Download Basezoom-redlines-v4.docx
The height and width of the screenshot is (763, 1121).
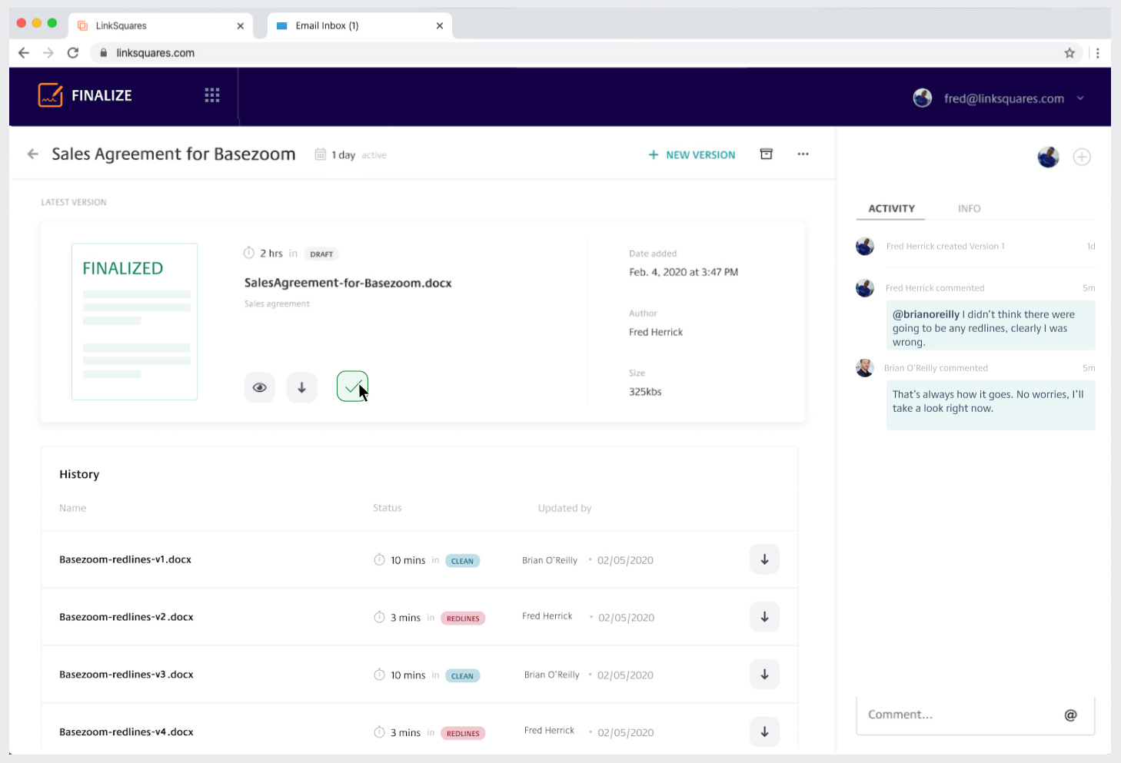tap(764, 732)
